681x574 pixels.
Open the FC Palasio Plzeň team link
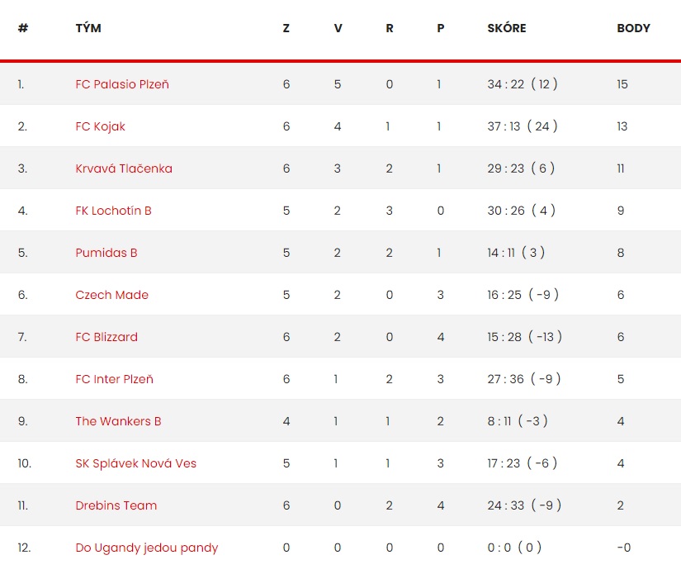(x=122, y=84)
